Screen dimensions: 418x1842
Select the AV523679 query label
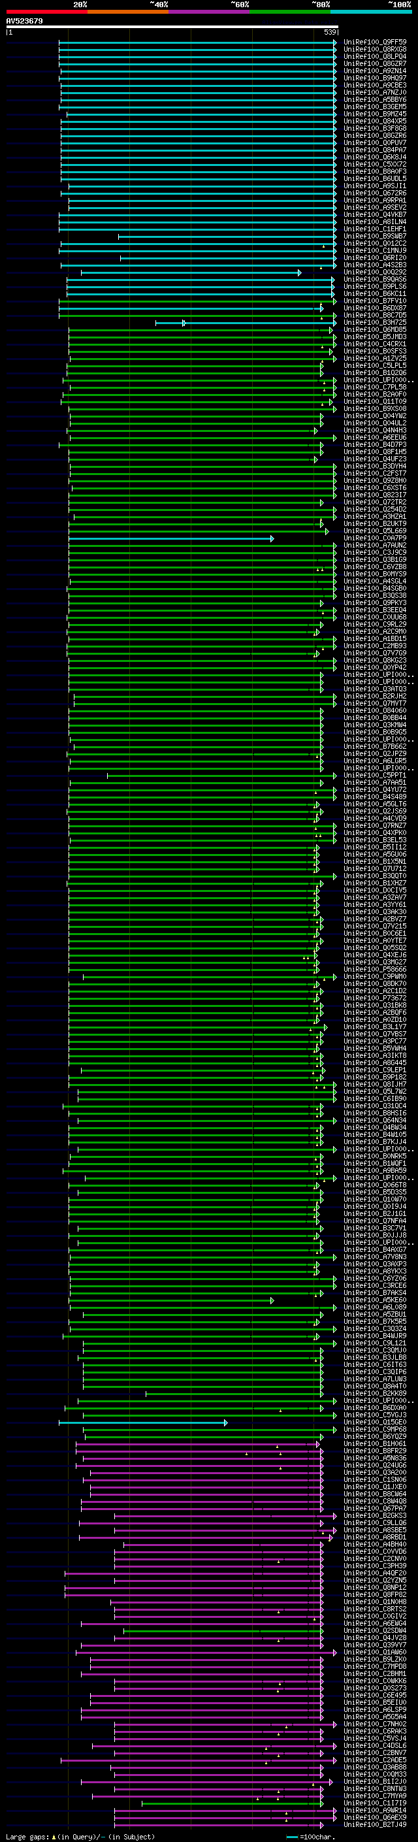click(x=24, y=21)
